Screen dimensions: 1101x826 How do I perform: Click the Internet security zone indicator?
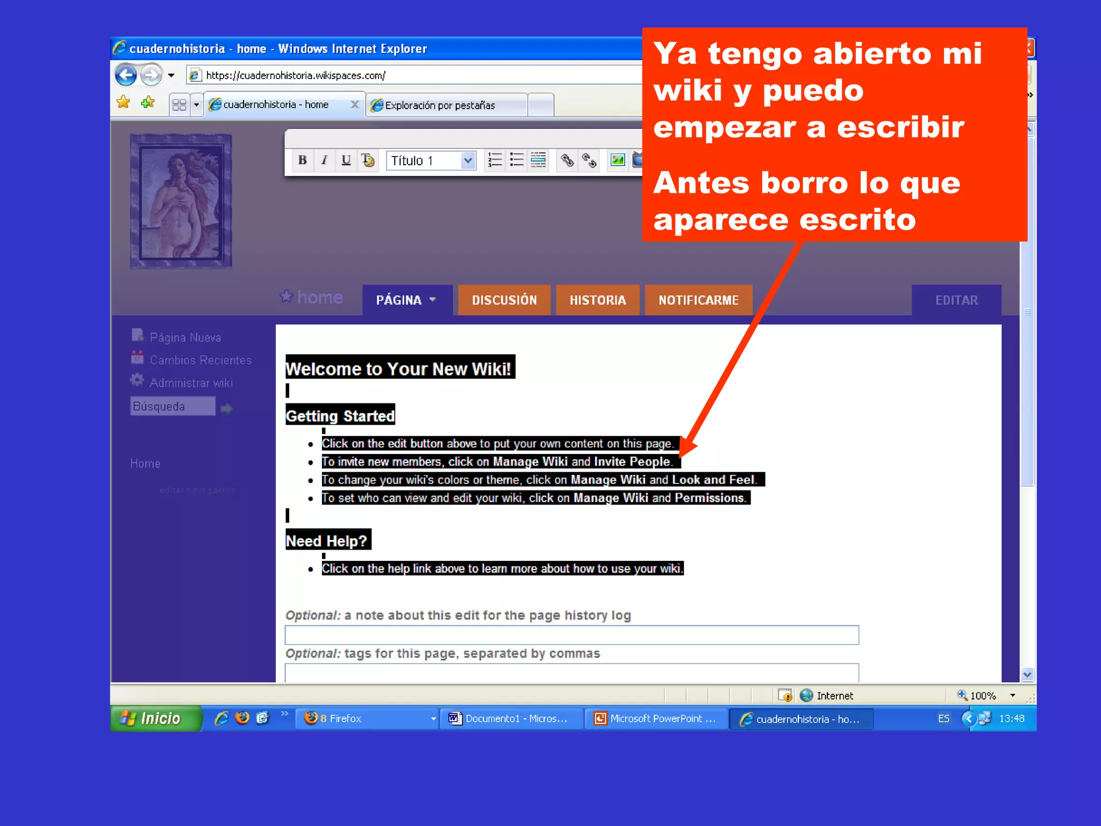pos(826,695)
